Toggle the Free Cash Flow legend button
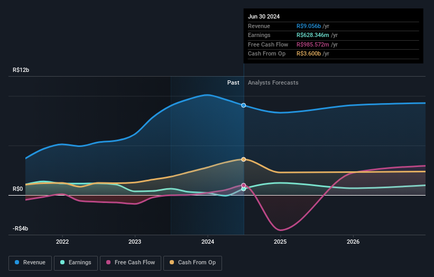 click(x=131, y=263)
